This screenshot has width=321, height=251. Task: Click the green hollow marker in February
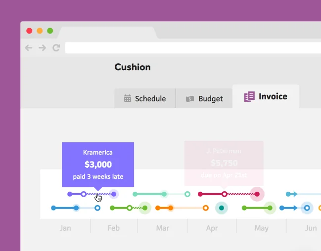pyautogui.click(x=130, y=208)
